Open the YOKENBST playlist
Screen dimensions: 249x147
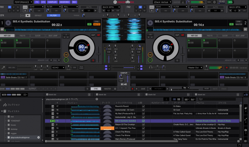16,121
